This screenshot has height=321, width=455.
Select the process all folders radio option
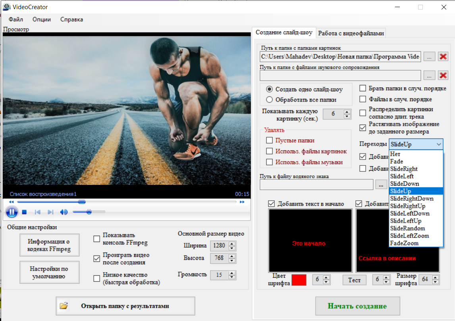pos(270,100)
